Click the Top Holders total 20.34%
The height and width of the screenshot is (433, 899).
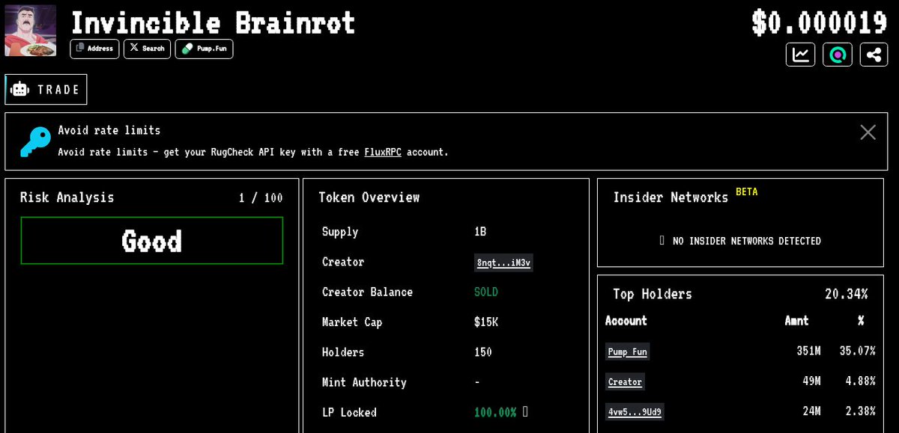(847, 294)
